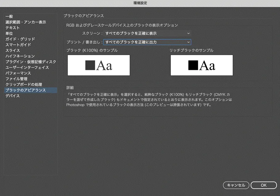280x196 pixels.
Task: Click the リッチブラック sample preview
Action: pyautogui.click(x=202, y=65)
